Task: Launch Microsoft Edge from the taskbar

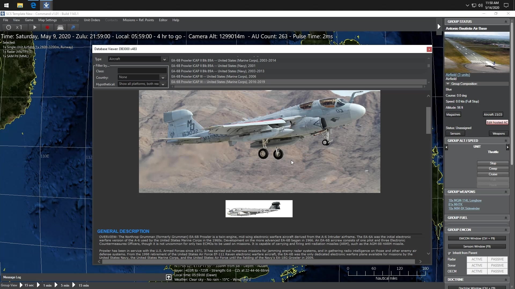Action: pos(33,5)
